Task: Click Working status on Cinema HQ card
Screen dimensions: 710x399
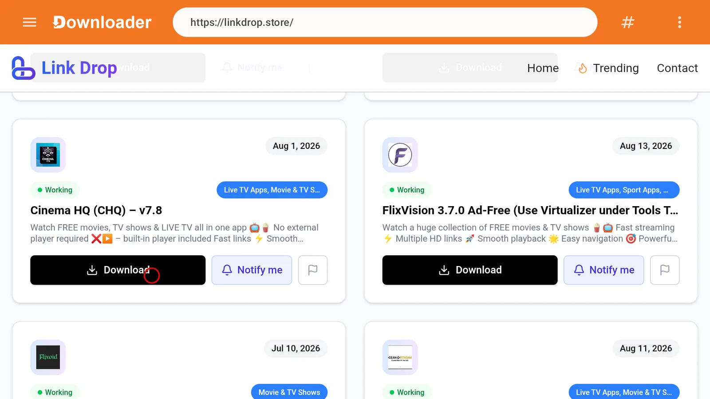Action: coord(55,190)
